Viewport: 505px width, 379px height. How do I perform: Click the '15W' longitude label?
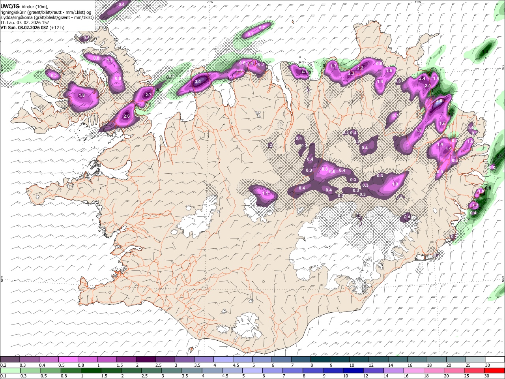coord(418,2)
